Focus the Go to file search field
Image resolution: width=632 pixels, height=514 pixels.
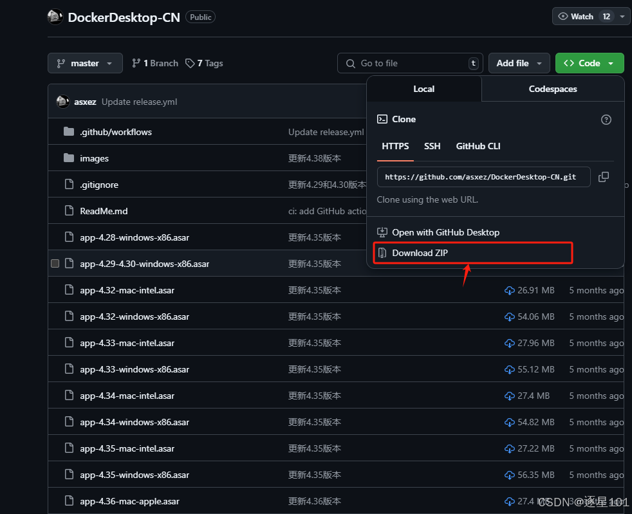coord(410,63)
